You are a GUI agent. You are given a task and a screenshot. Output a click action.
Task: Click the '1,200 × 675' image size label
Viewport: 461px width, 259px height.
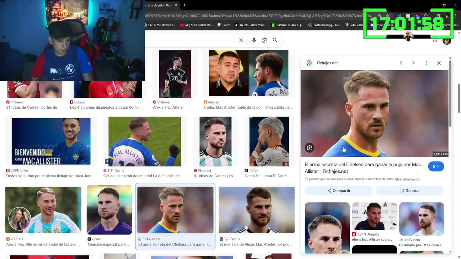tap(440, 154)
